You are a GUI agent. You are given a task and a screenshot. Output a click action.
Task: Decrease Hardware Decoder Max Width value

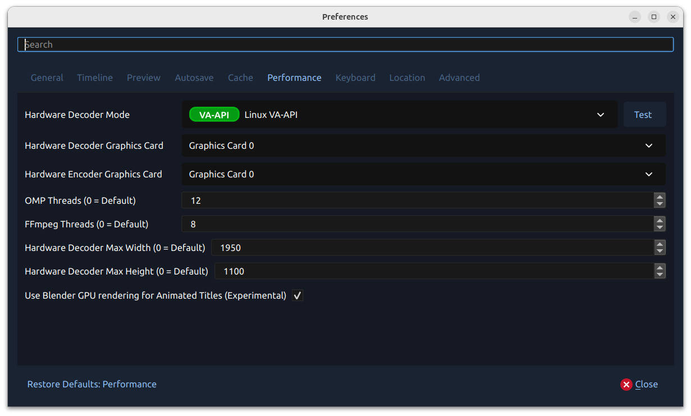[660, 252]
